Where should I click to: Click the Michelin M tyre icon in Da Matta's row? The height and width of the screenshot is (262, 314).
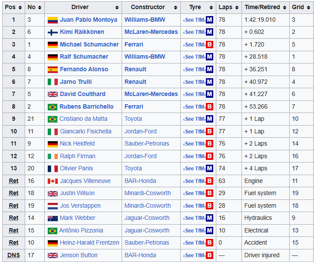coord(209,119)
